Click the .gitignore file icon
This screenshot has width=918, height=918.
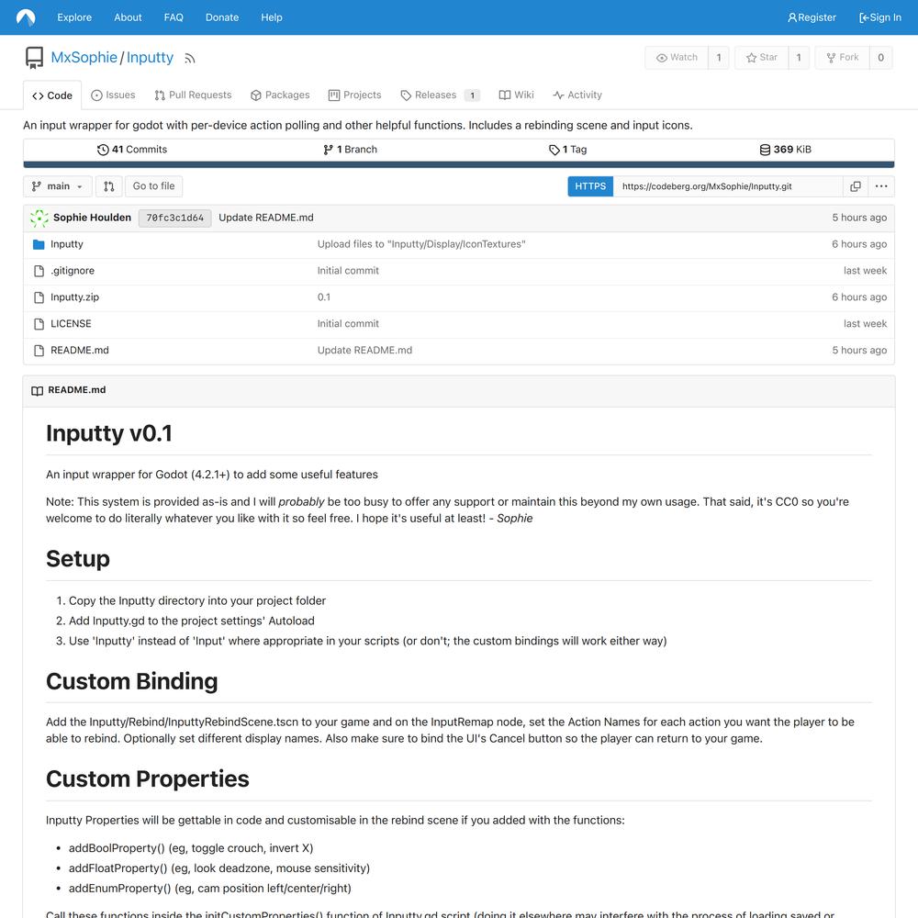coord(39,271)
